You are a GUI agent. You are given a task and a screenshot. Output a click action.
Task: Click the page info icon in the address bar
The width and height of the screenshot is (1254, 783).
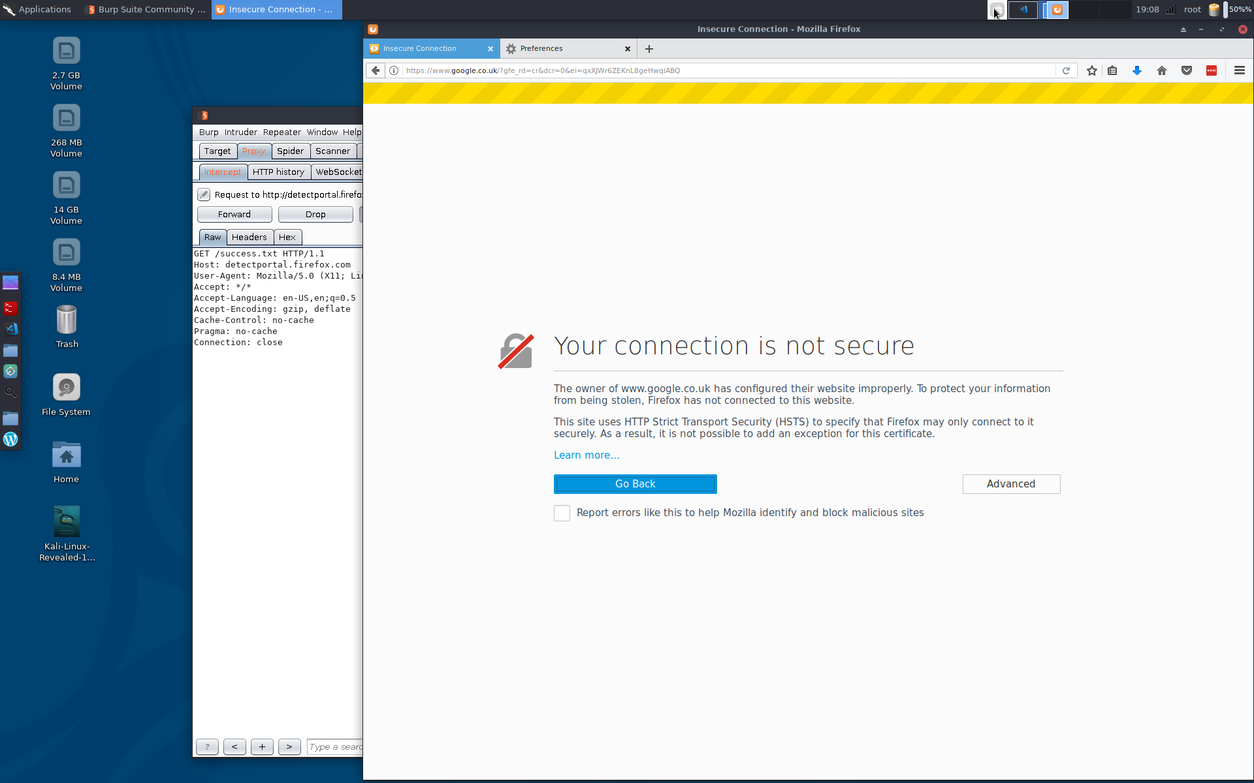point(394,70)
